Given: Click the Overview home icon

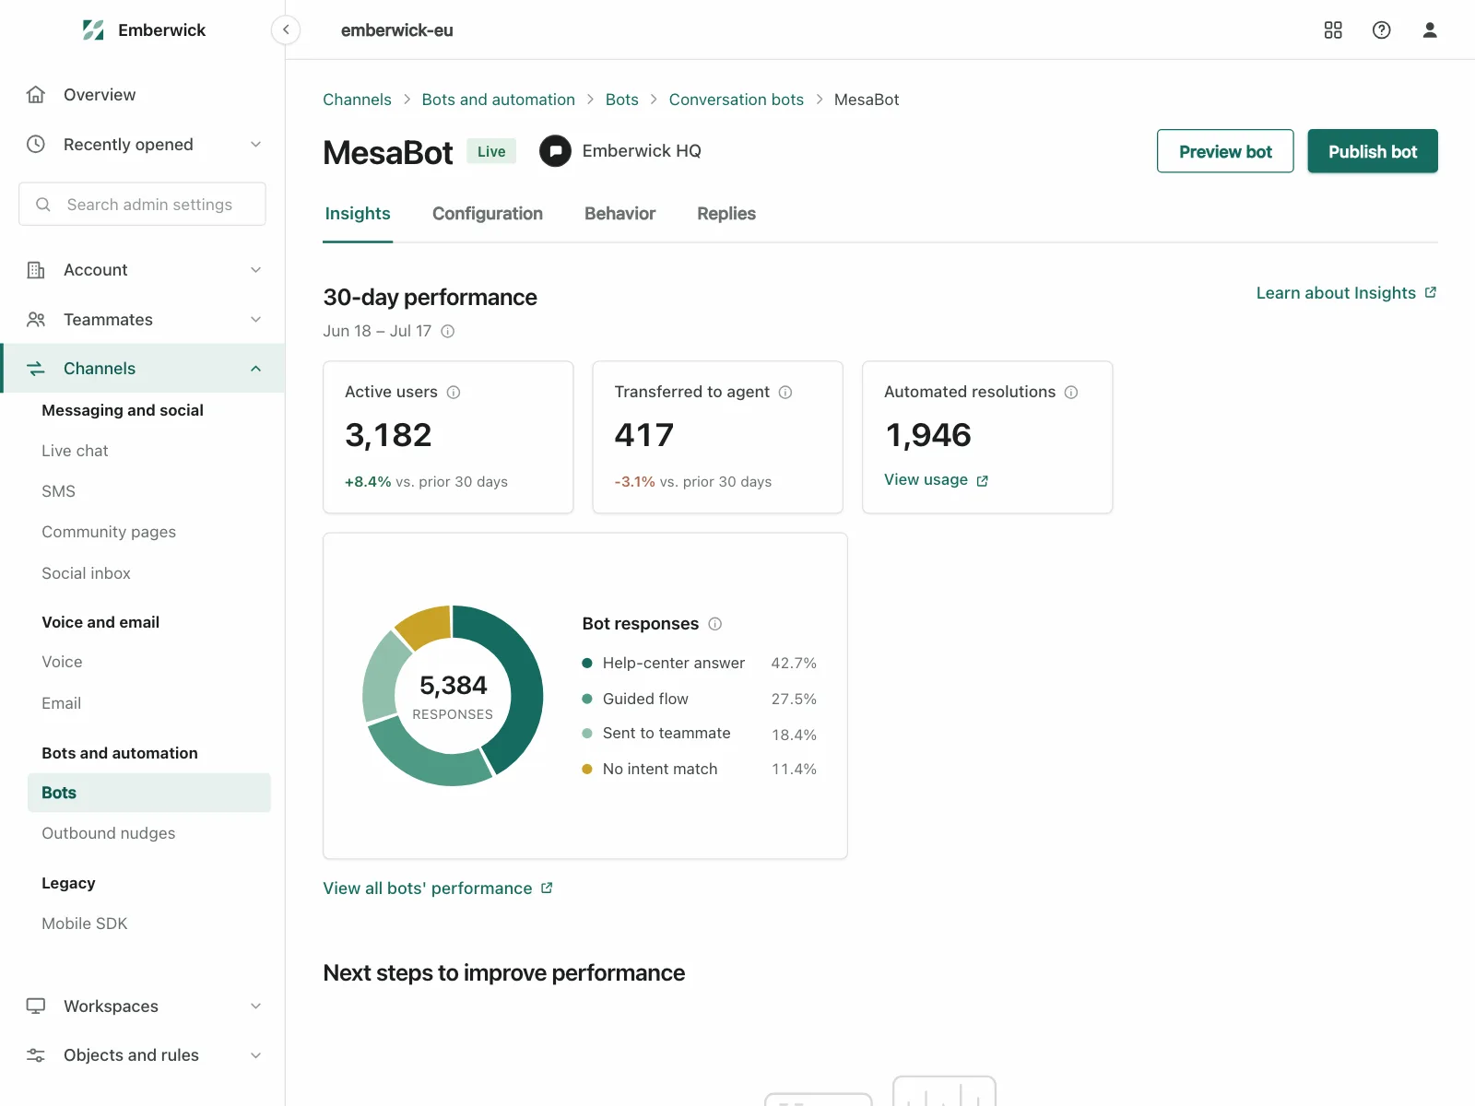Looking at the screenshot, I should click(x=36, y=95).
